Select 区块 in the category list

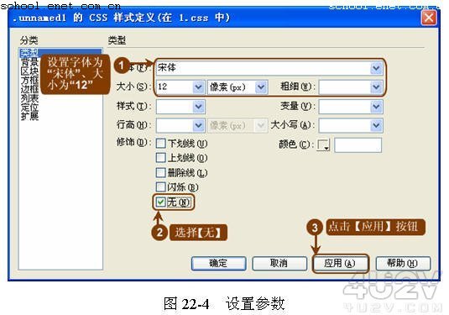pyautogui.click(x=29, y=71)
